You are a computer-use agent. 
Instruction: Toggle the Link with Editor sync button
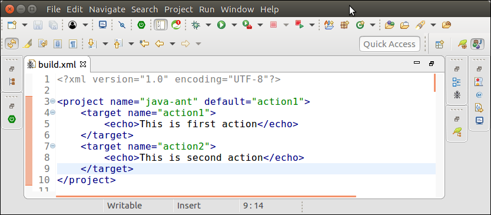[12, 44]
